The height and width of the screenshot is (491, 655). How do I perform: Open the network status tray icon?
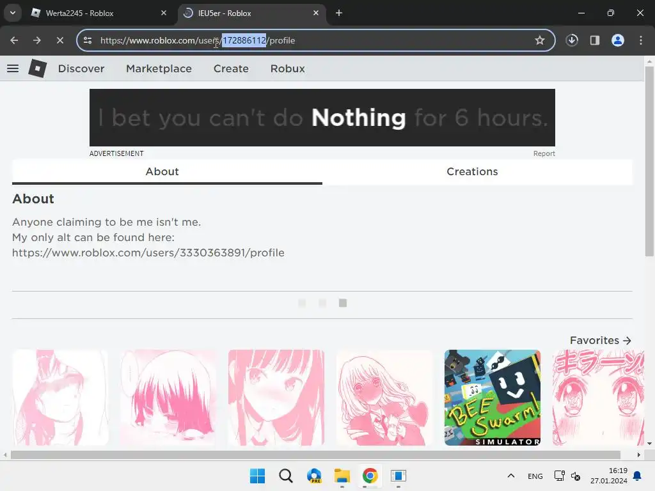(559, 476)
